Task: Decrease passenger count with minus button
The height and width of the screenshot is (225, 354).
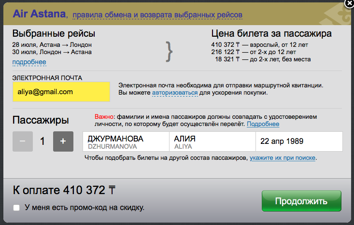Action: point(23,141)
